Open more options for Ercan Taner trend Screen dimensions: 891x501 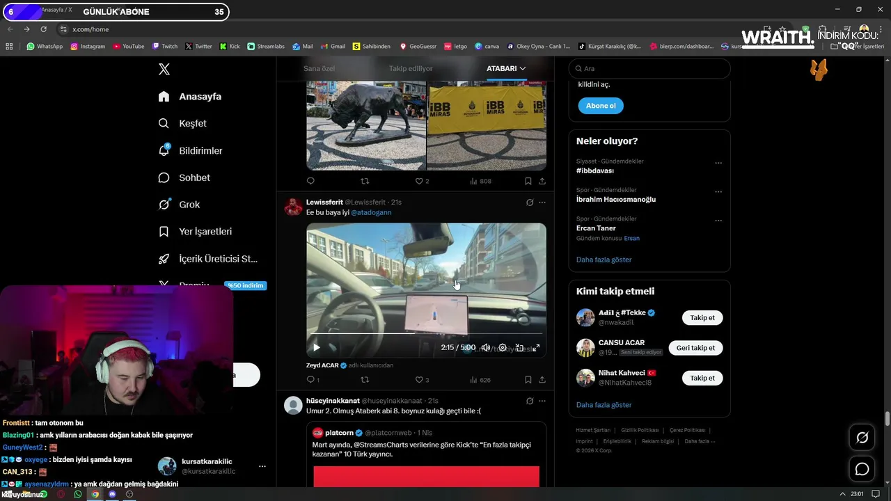(718, 220)
